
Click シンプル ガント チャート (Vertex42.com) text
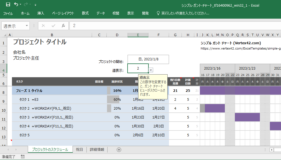click(x=231, y=43)
